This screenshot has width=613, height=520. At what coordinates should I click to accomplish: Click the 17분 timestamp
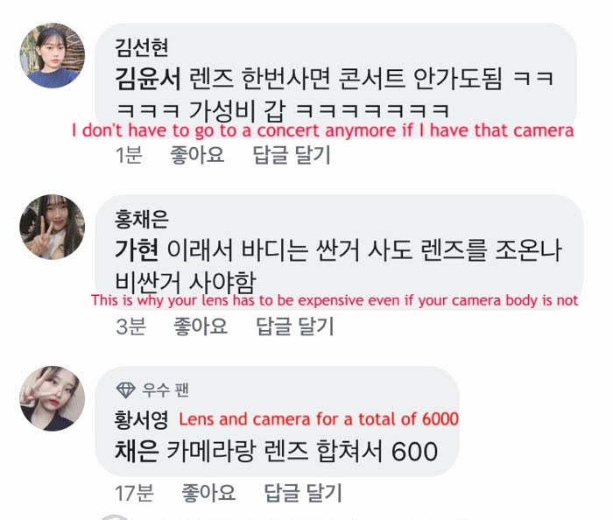(135, 493)
